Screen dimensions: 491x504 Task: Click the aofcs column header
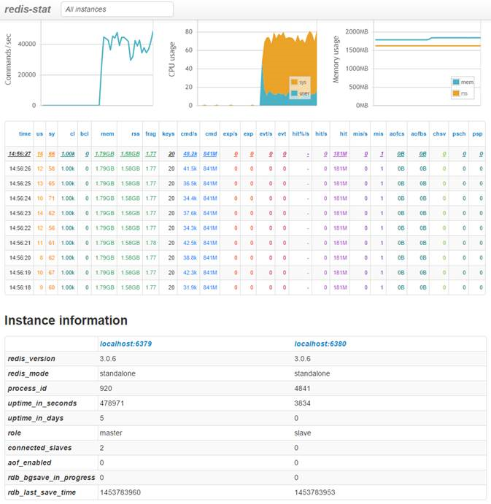click(x=397, y=133)
